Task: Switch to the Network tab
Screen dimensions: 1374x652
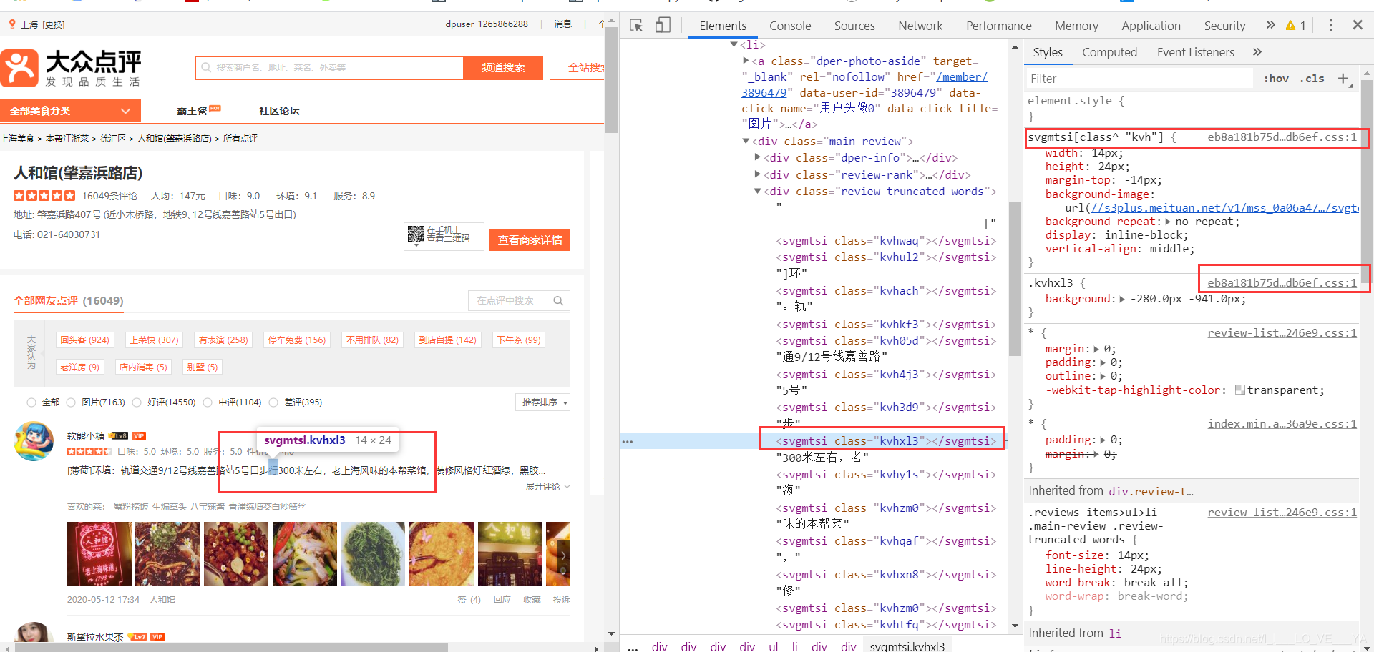Action: (x=920, y=26)
